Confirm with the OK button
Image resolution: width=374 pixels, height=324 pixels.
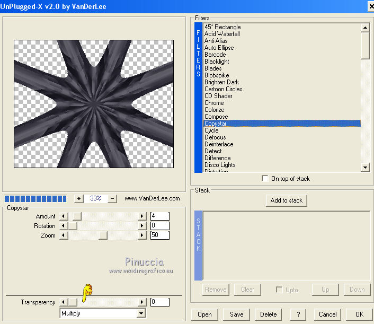[359, 314]
